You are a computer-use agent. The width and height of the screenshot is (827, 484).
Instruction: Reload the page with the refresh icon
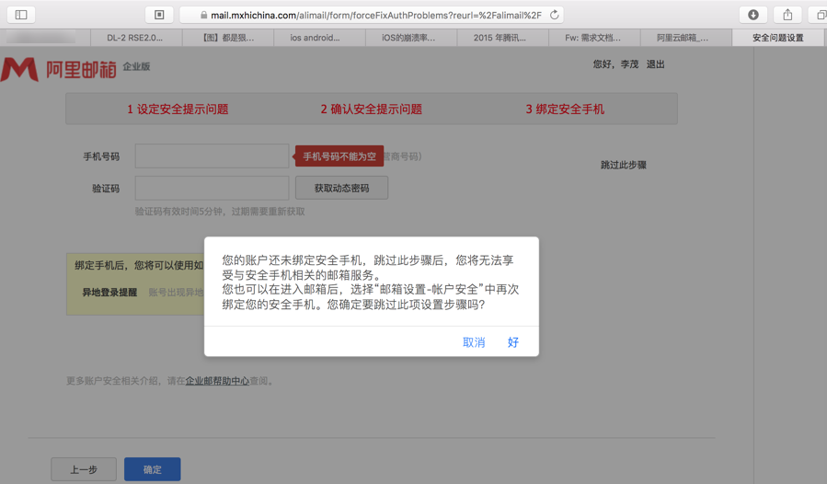click(x=555, y=15)
